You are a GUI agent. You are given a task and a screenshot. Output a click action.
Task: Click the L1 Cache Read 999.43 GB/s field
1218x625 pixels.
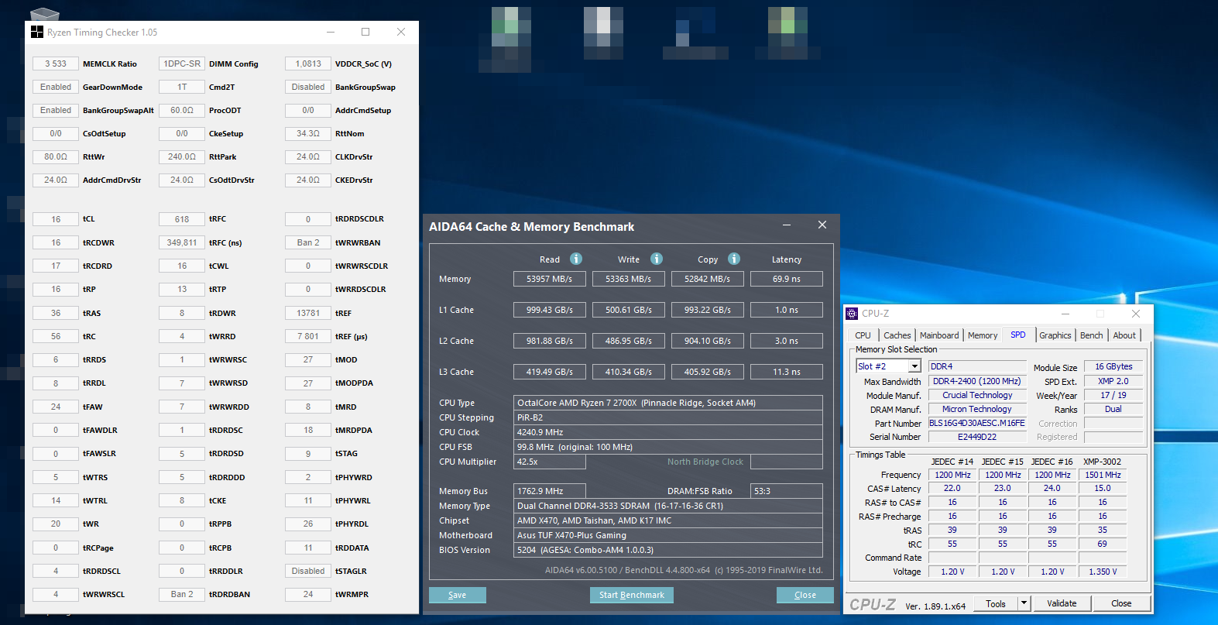550,310
